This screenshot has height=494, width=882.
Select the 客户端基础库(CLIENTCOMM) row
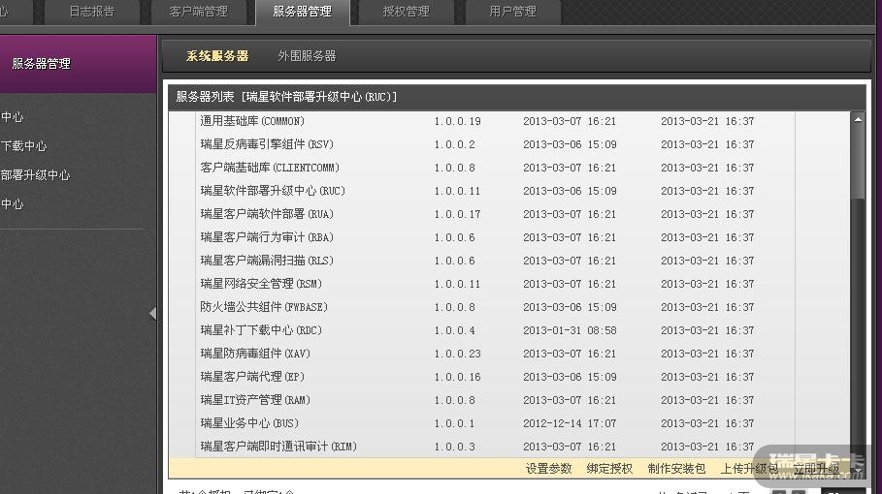[495, 168]
